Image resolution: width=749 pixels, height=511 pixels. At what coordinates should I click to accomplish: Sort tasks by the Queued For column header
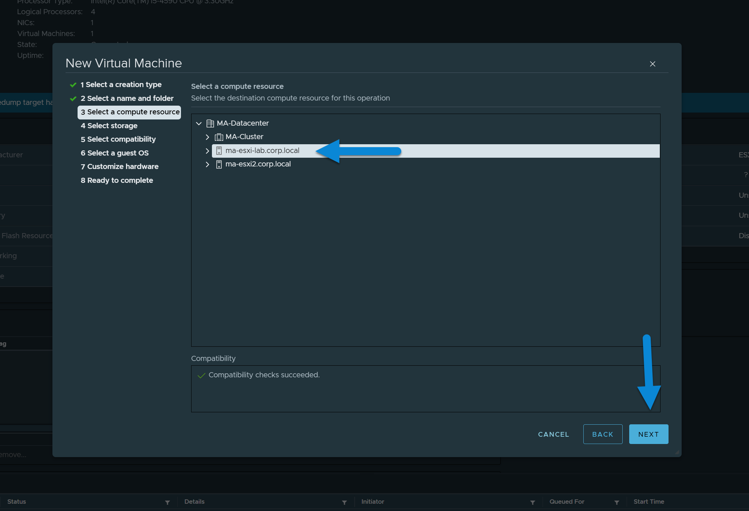pyautogui.click(x=567, y=502)
